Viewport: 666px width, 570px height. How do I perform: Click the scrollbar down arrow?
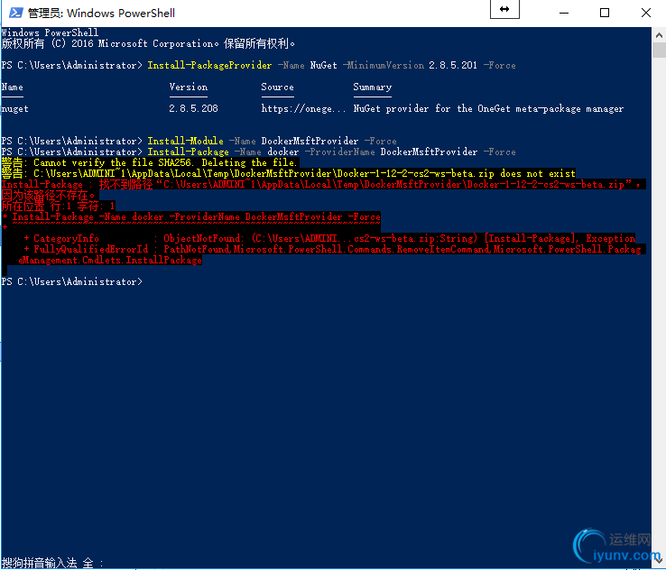coord(659,561)
